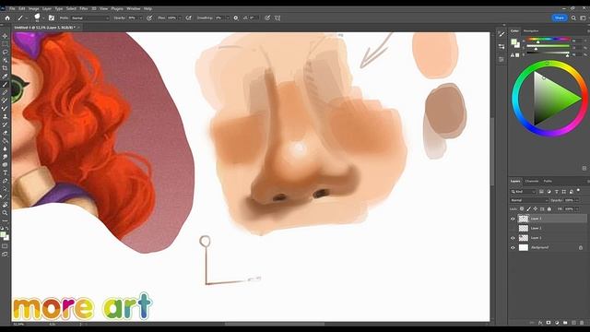
Task: Open the tool preset dropdown arrow
Action: [27, 18]
